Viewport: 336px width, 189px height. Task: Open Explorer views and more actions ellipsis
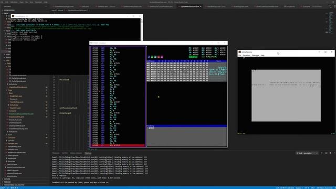46,6
